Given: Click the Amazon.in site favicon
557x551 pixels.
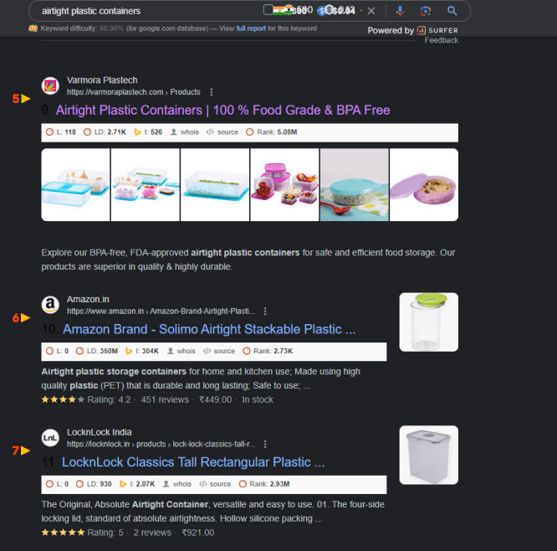Looking at the screenshot, I should 50,305.
